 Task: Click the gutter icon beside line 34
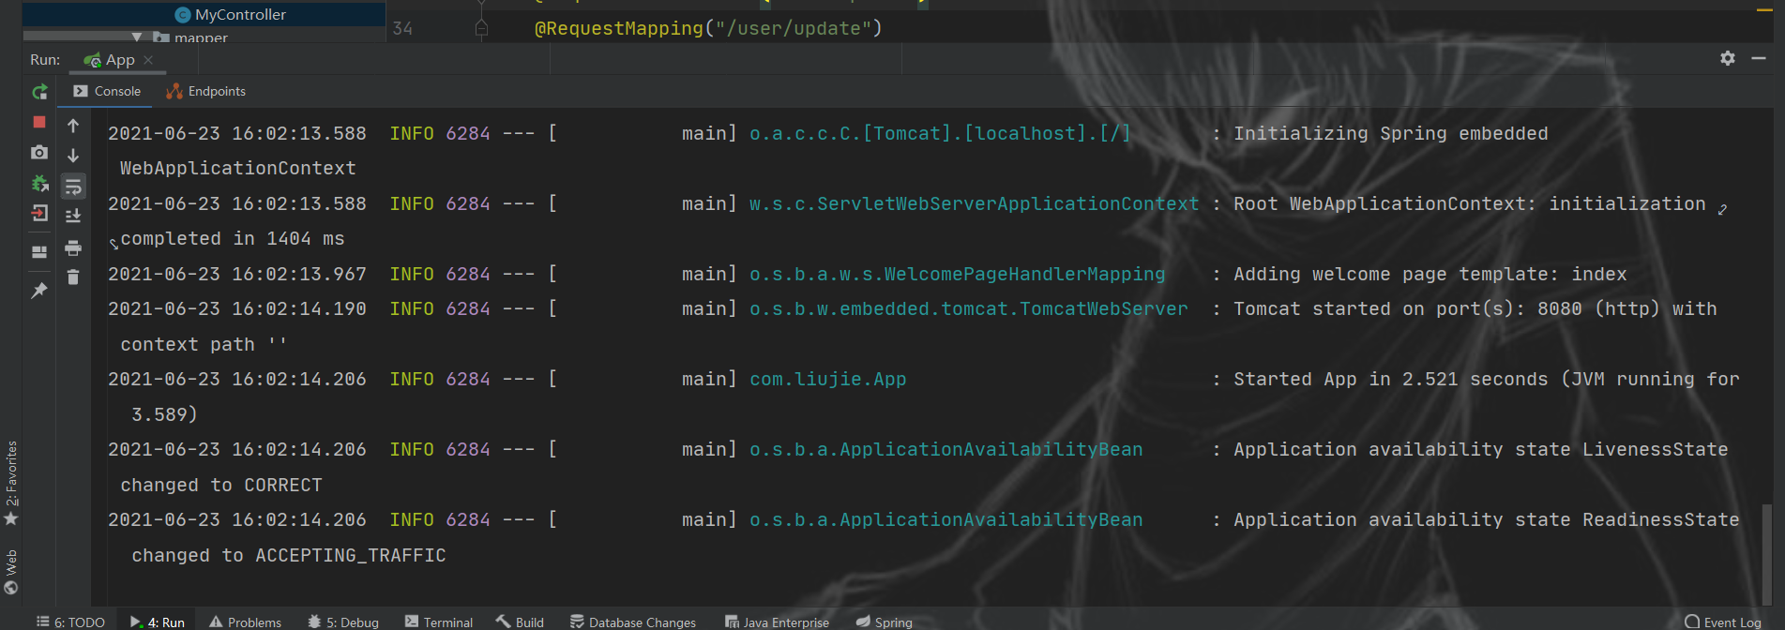481,28
